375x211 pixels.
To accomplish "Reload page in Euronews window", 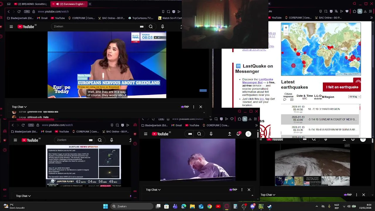I will (x=19, y=11).
